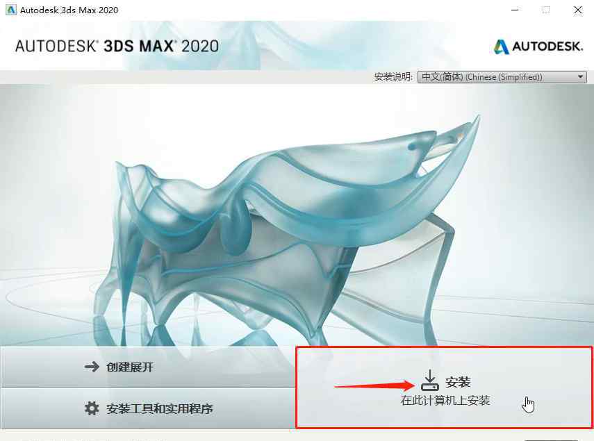The image size is (594, 441).
Task: Click the 3ds Max title bar app icon
Action: click(10, 10)
